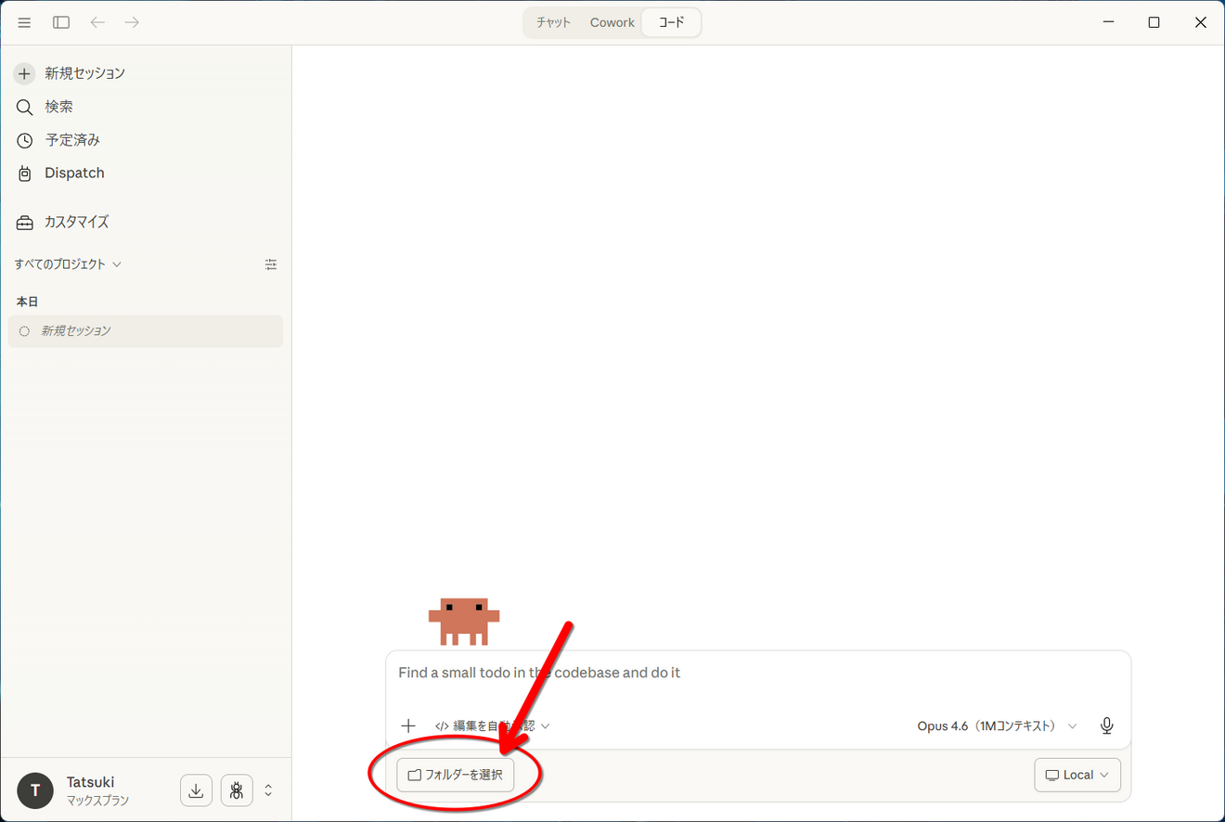Switch to the Cowork tab
Screen dimensions: 1225x822
click(612, 21)
